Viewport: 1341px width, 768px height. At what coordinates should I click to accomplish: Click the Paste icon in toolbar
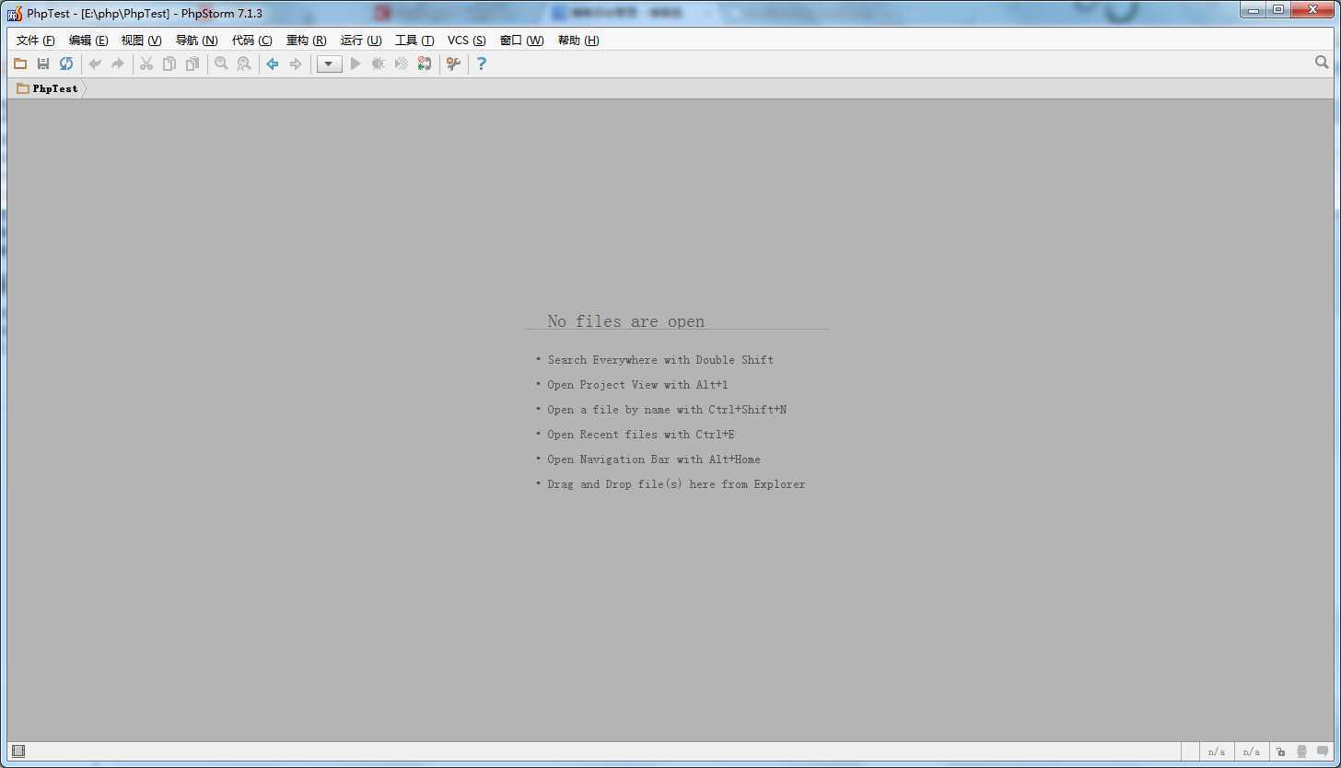[192, 64]
